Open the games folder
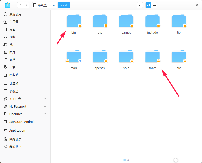Screen dimensions: 202x163 tap(126, 21)
